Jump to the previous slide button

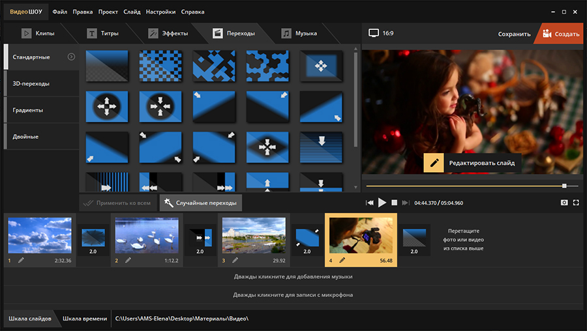[x=370, y=203]
